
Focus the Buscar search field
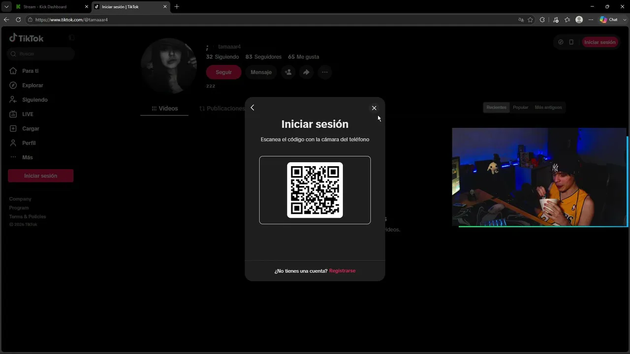(41, 54)
